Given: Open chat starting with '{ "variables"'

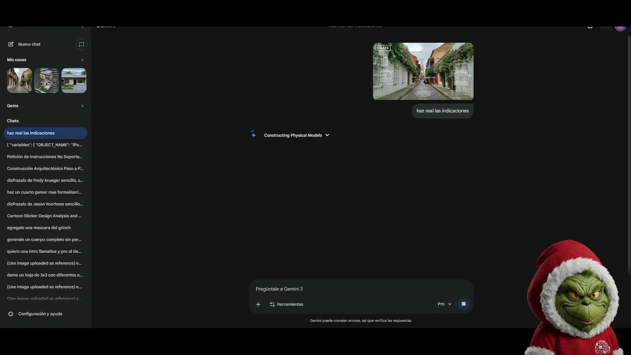Looking at the screenshot, I should [45, 145].
